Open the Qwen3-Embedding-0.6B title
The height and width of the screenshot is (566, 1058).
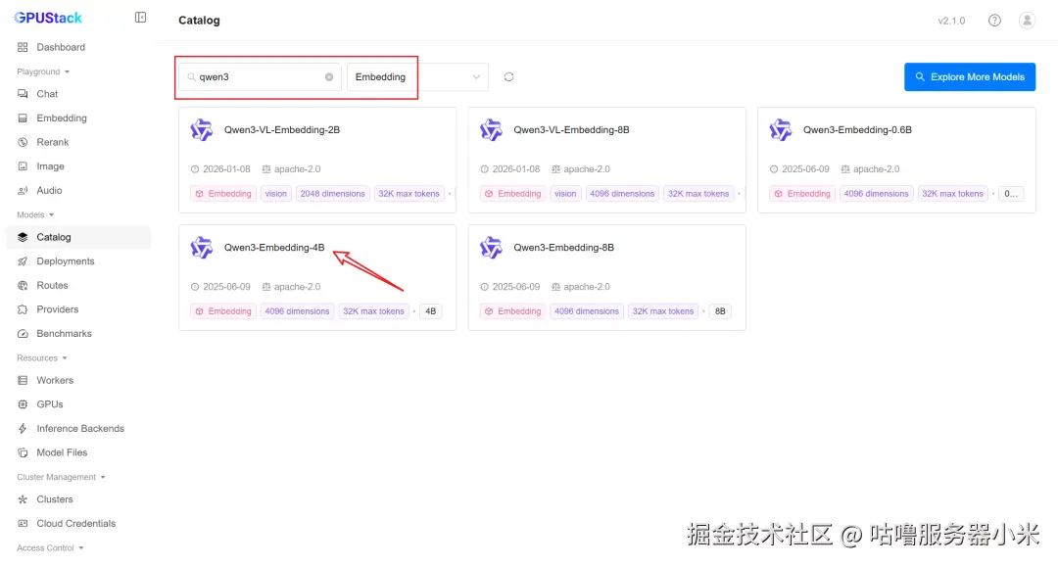pyautogui.click(x=857, y=129)
